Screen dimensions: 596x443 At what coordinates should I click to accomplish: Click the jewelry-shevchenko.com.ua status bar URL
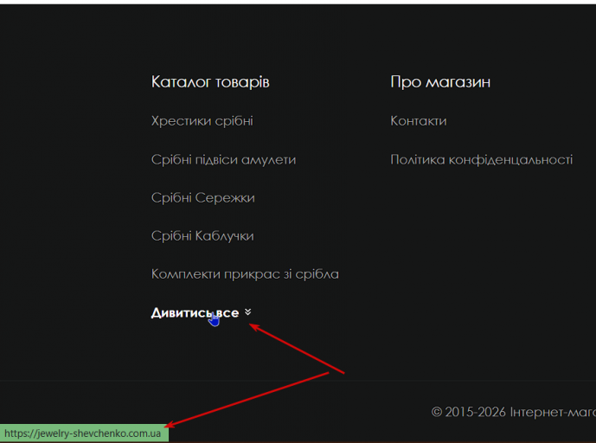pyautogui.click(x=82, y=433)
